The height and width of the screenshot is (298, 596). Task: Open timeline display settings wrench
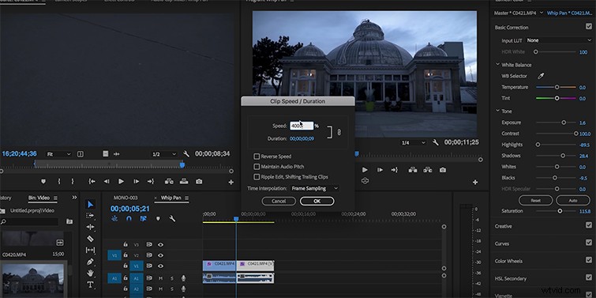tap(172, 218)
